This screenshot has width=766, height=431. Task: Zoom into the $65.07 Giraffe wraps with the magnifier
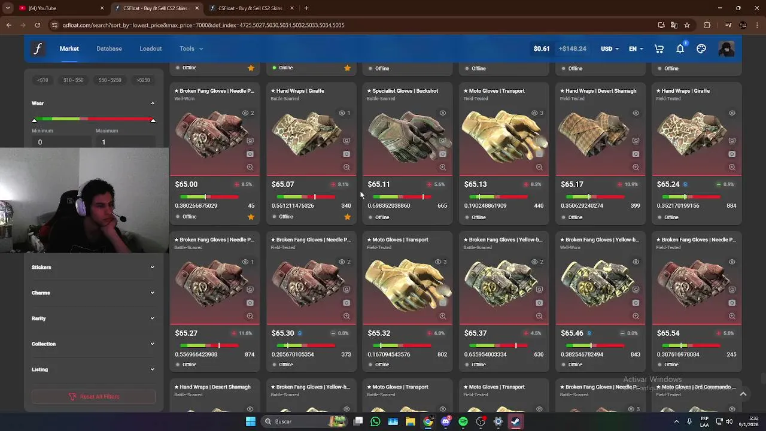click(346, 167)
